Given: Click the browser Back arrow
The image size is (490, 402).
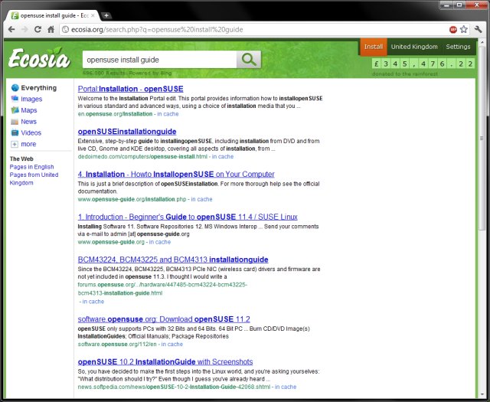Looking at the screenshot, I should (x=11, y=29).
